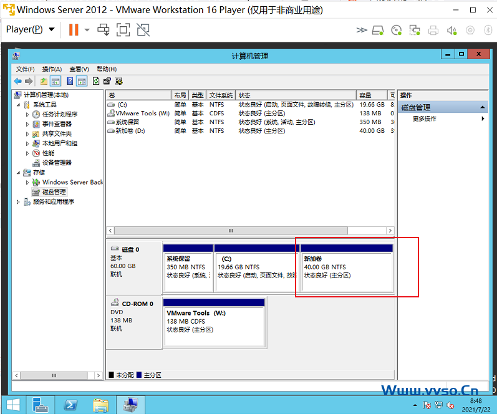Screen dimensions: 497x414
Task: Open 更多操作 submenu
Action: 443,118
